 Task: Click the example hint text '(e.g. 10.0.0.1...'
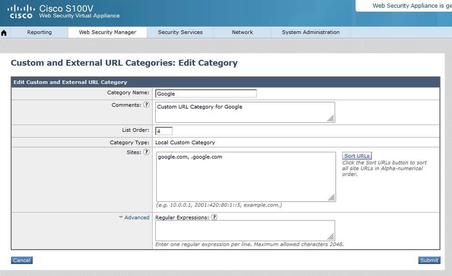point(219,205)
